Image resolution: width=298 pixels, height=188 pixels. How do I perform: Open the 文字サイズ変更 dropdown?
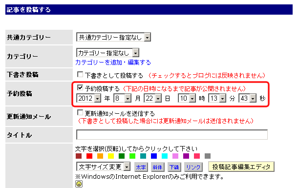pyautogui.click(x=103, y=167)
